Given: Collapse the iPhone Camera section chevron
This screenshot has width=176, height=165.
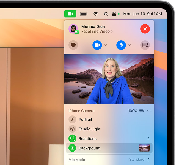Looking at the screenshot, I should coord(148,111).
